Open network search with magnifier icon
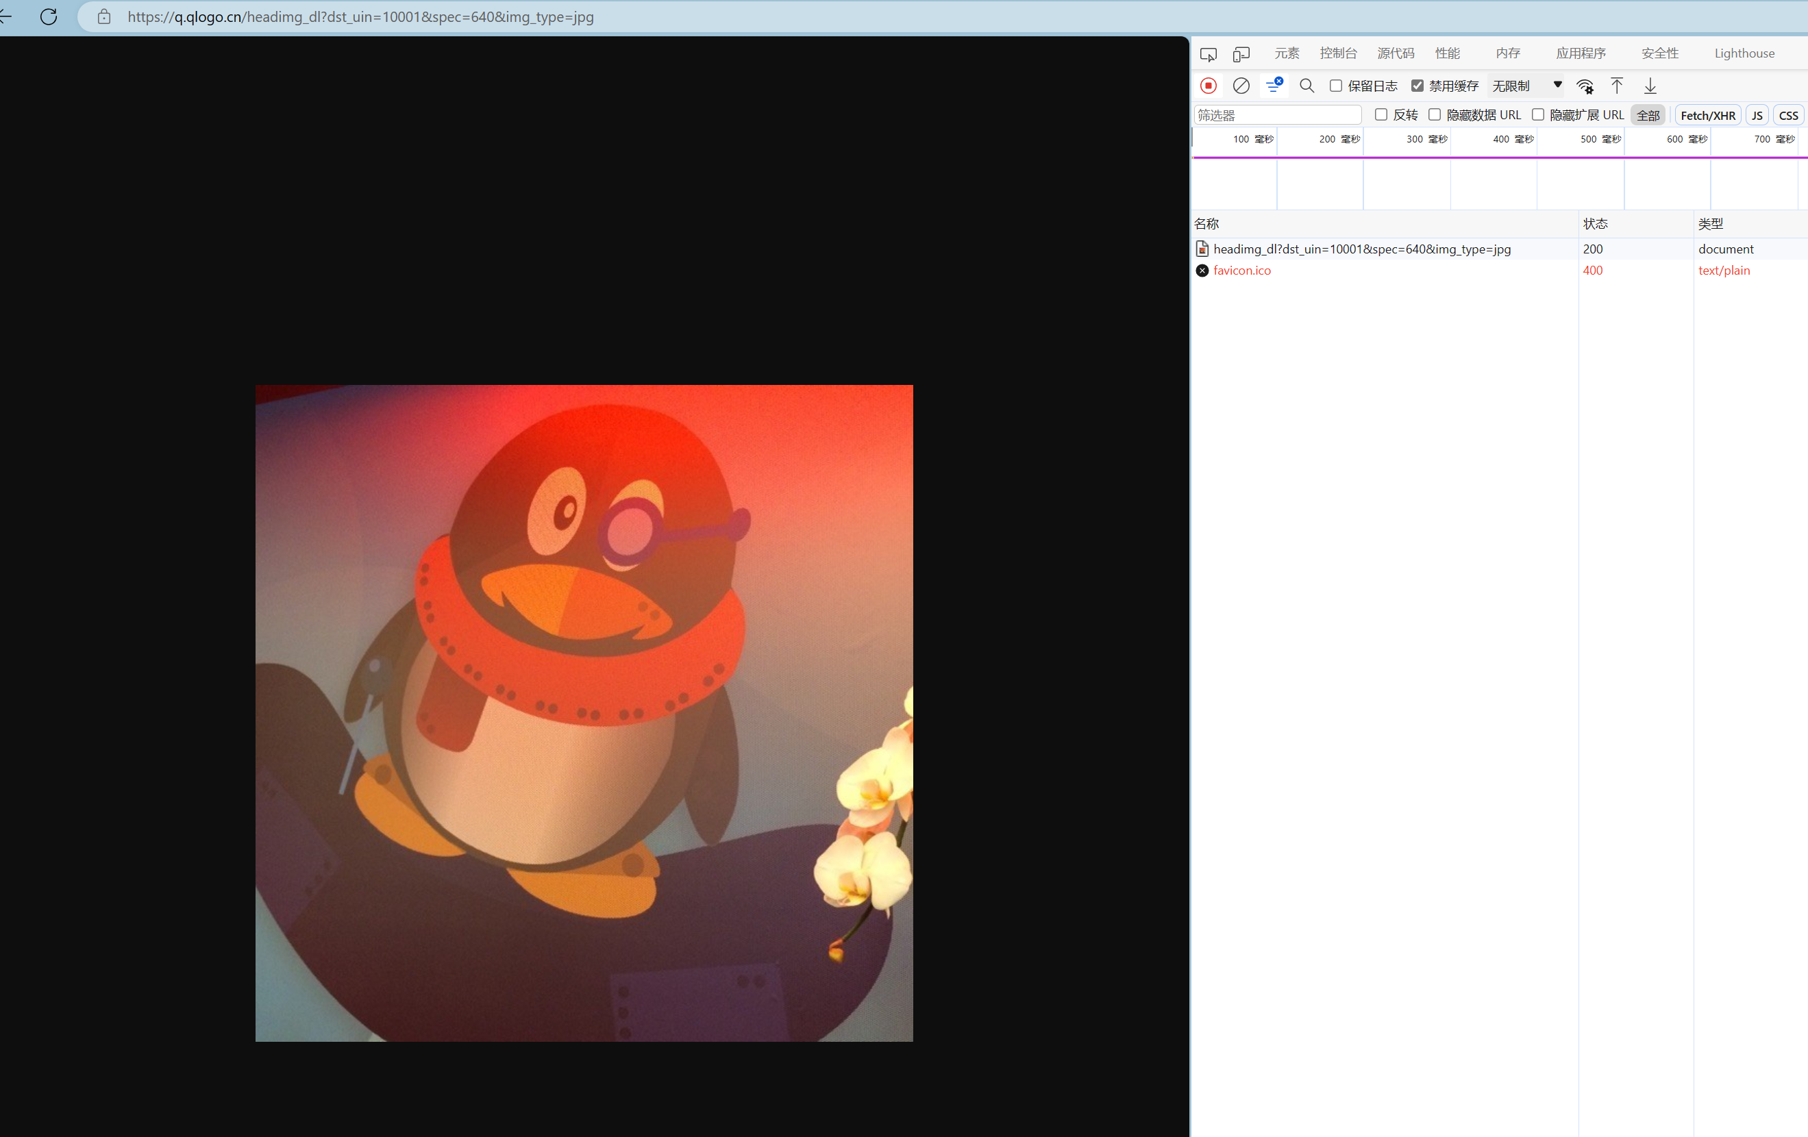Viewport: 1808px width, 1137px height. 1307,86
